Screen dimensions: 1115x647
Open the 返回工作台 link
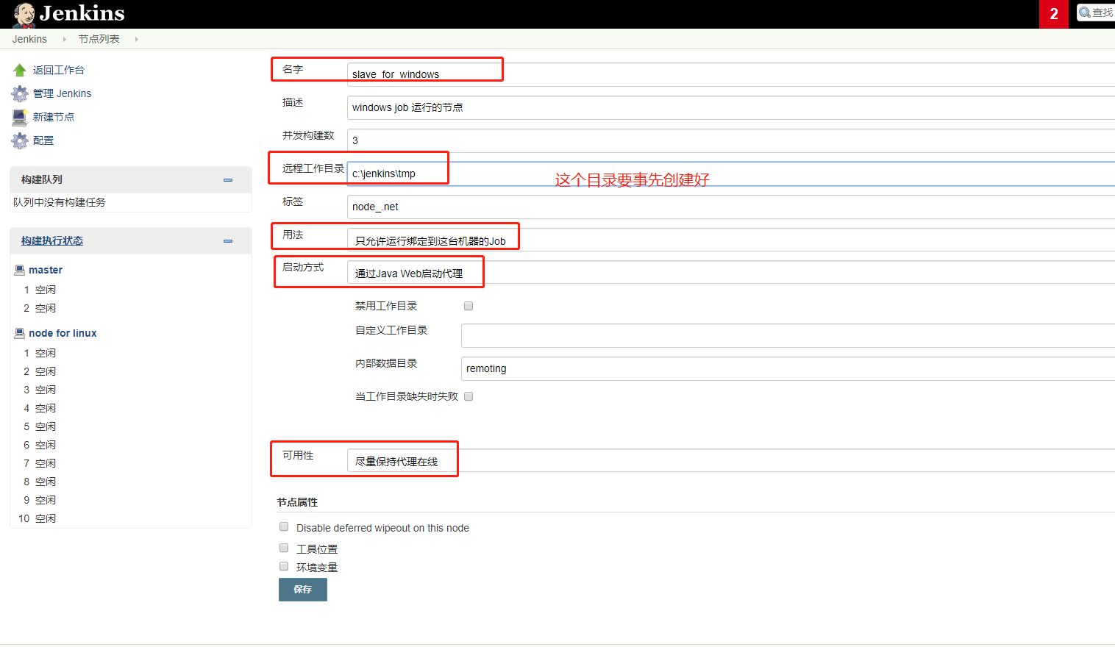pos(59,70)
